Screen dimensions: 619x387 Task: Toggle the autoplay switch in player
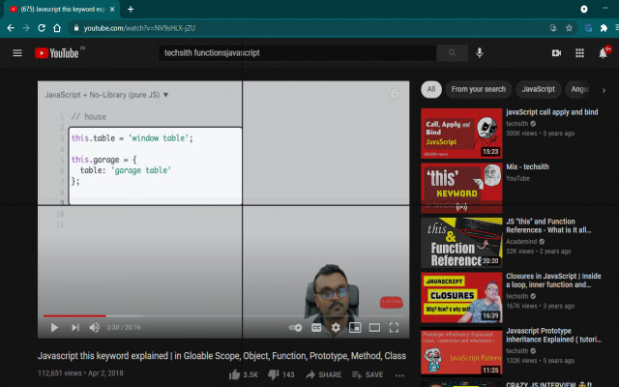tap(296, 328)
